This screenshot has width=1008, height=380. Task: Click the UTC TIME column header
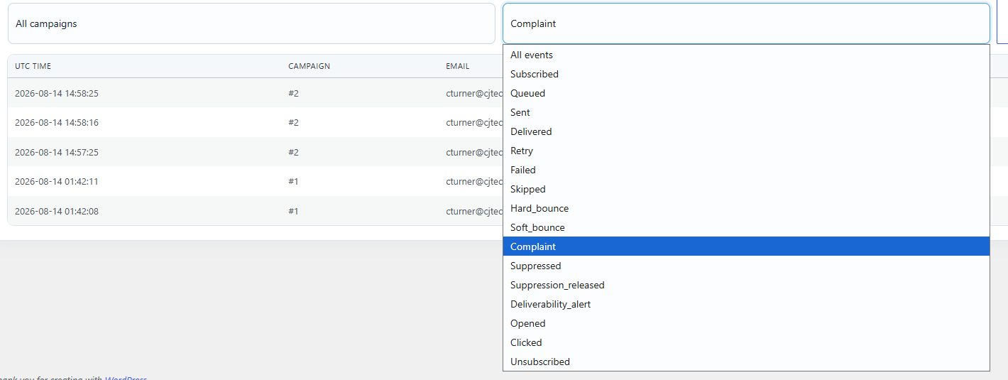point(33,66)
